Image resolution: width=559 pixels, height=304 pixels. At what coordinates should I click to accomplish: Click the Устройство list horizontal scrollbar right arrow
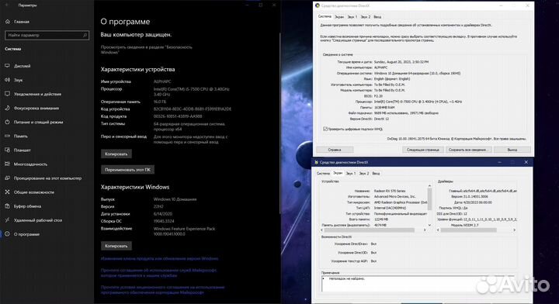424,230
